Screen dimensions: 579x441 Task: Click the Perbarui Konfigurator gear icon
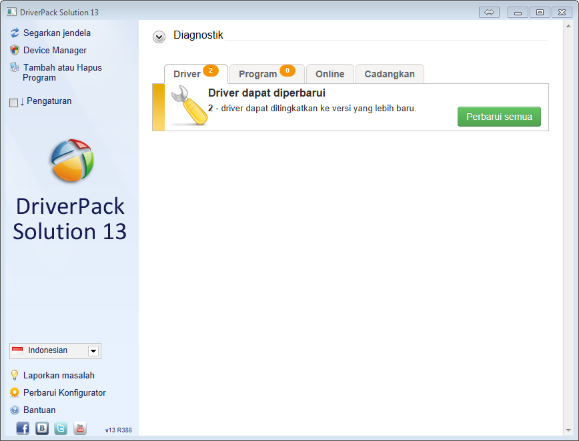click(15, 392)
